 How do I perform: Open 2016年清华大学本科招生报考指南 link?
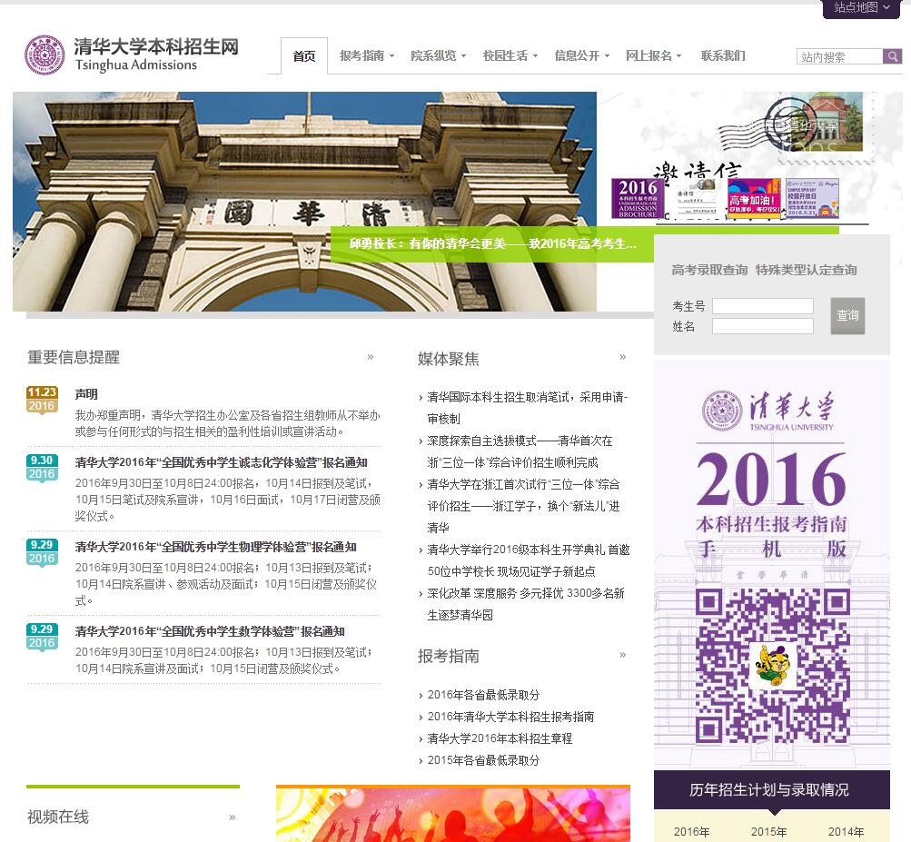pos(510,717)
